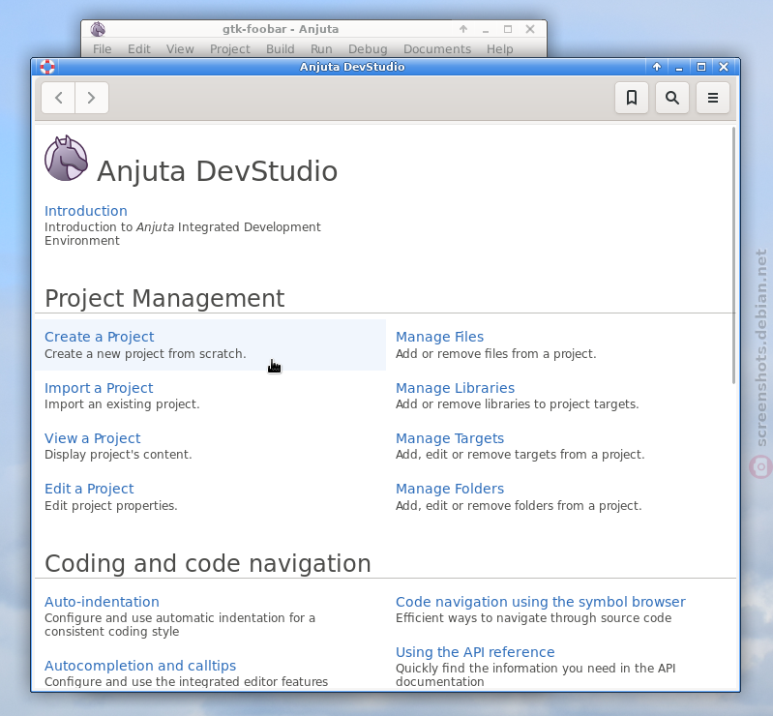The width and height of the screenshot is (773, 716).
Task: Open the Manage Libraries topic
Action: pos(455,388)
